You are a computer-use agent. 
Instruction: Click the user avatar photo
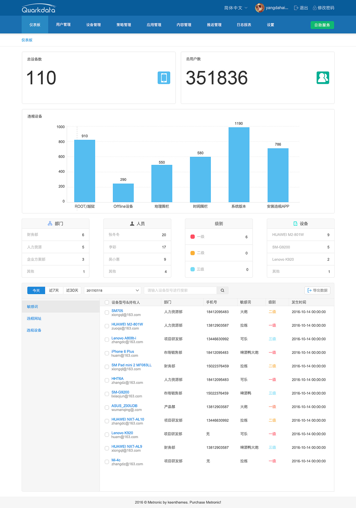[259, 8]
